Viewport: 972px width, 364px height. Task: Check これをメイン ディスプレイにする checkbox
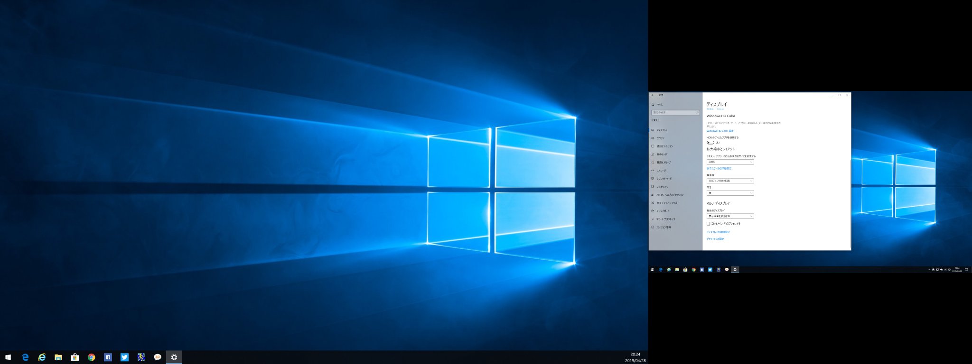click(x=709, y=224)
